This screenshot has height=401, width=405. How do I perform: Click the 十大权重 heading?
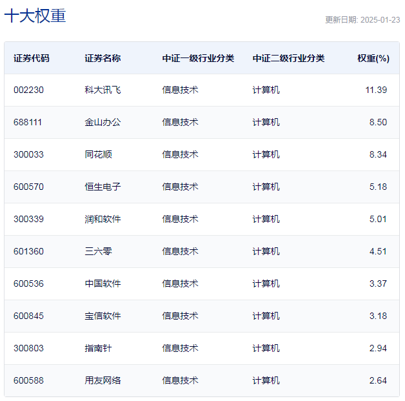click(x=35, y=15)
